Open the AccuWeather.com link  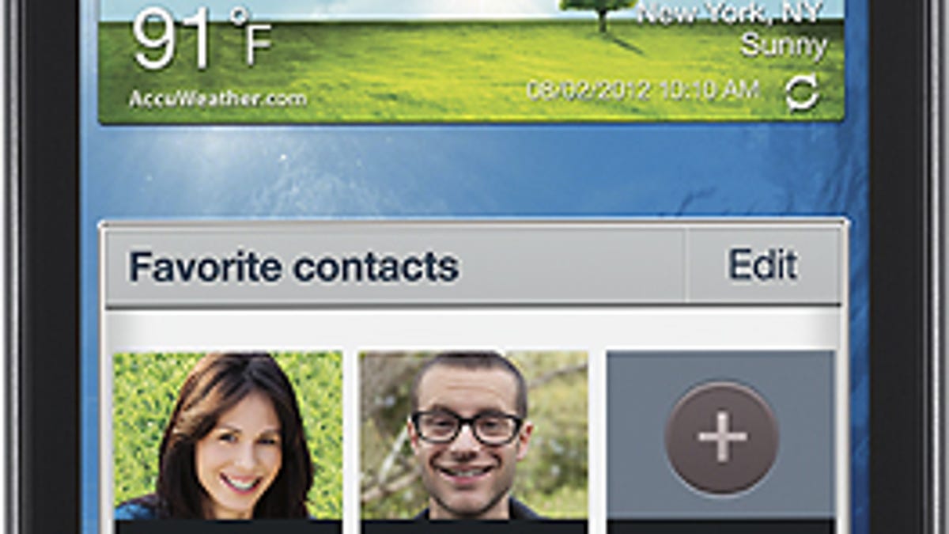(x=218, y=99)
